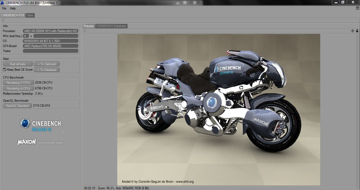Run Rendering (1 CPU) benchmark
Viewport: 360px width, 190px height.
tap(18, 83)
